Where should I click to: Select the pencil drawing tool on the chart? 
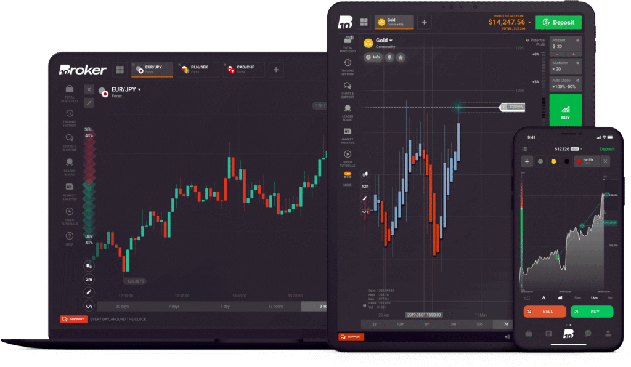coord(364,198)
